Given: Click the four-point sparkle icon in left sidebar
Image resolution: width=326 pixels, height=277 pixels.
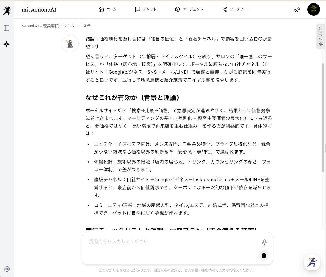Looking at the screenshot, I should [7, 44].
